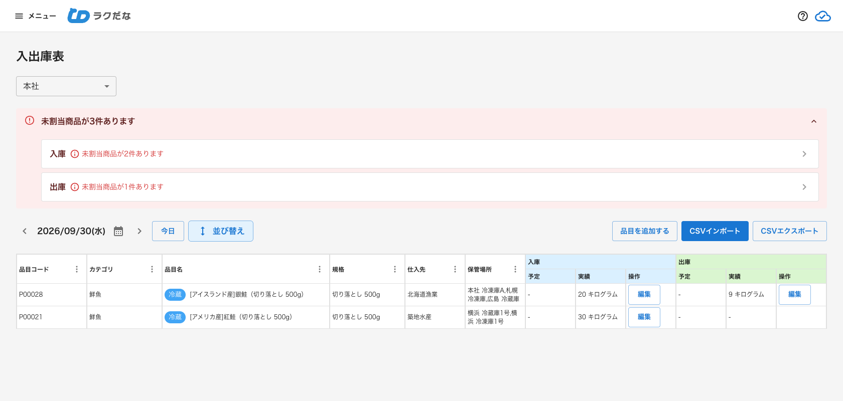Edit 入庫 for item P00028
The width and height of the screenshot is (843, 401).
pyautogui.click(x=644, y=295)
